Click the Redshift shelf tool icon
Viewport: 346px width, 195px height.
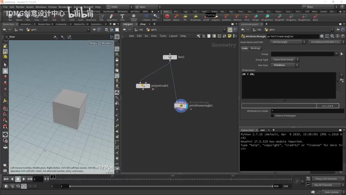[x=167, y=17]
